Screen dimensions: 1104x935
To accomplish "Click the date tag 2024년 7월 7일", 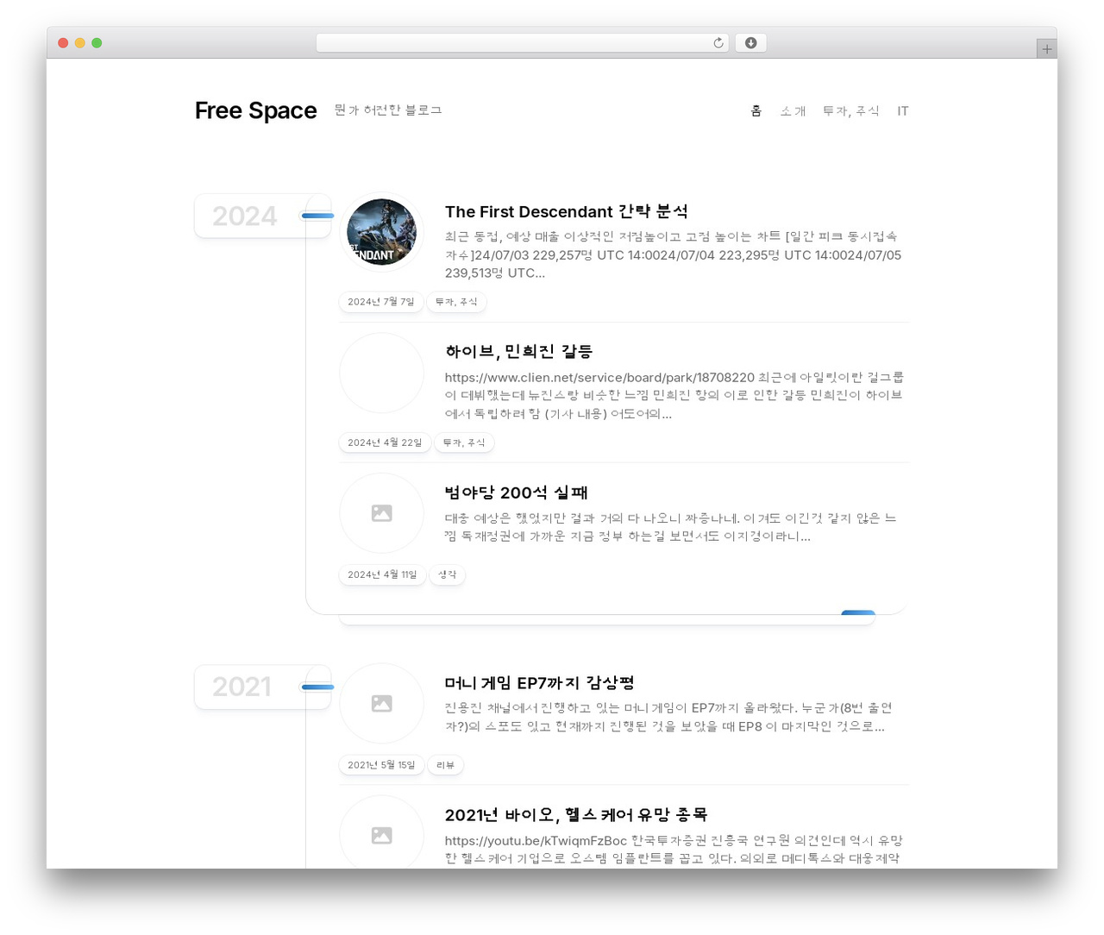I will [381, 302].
